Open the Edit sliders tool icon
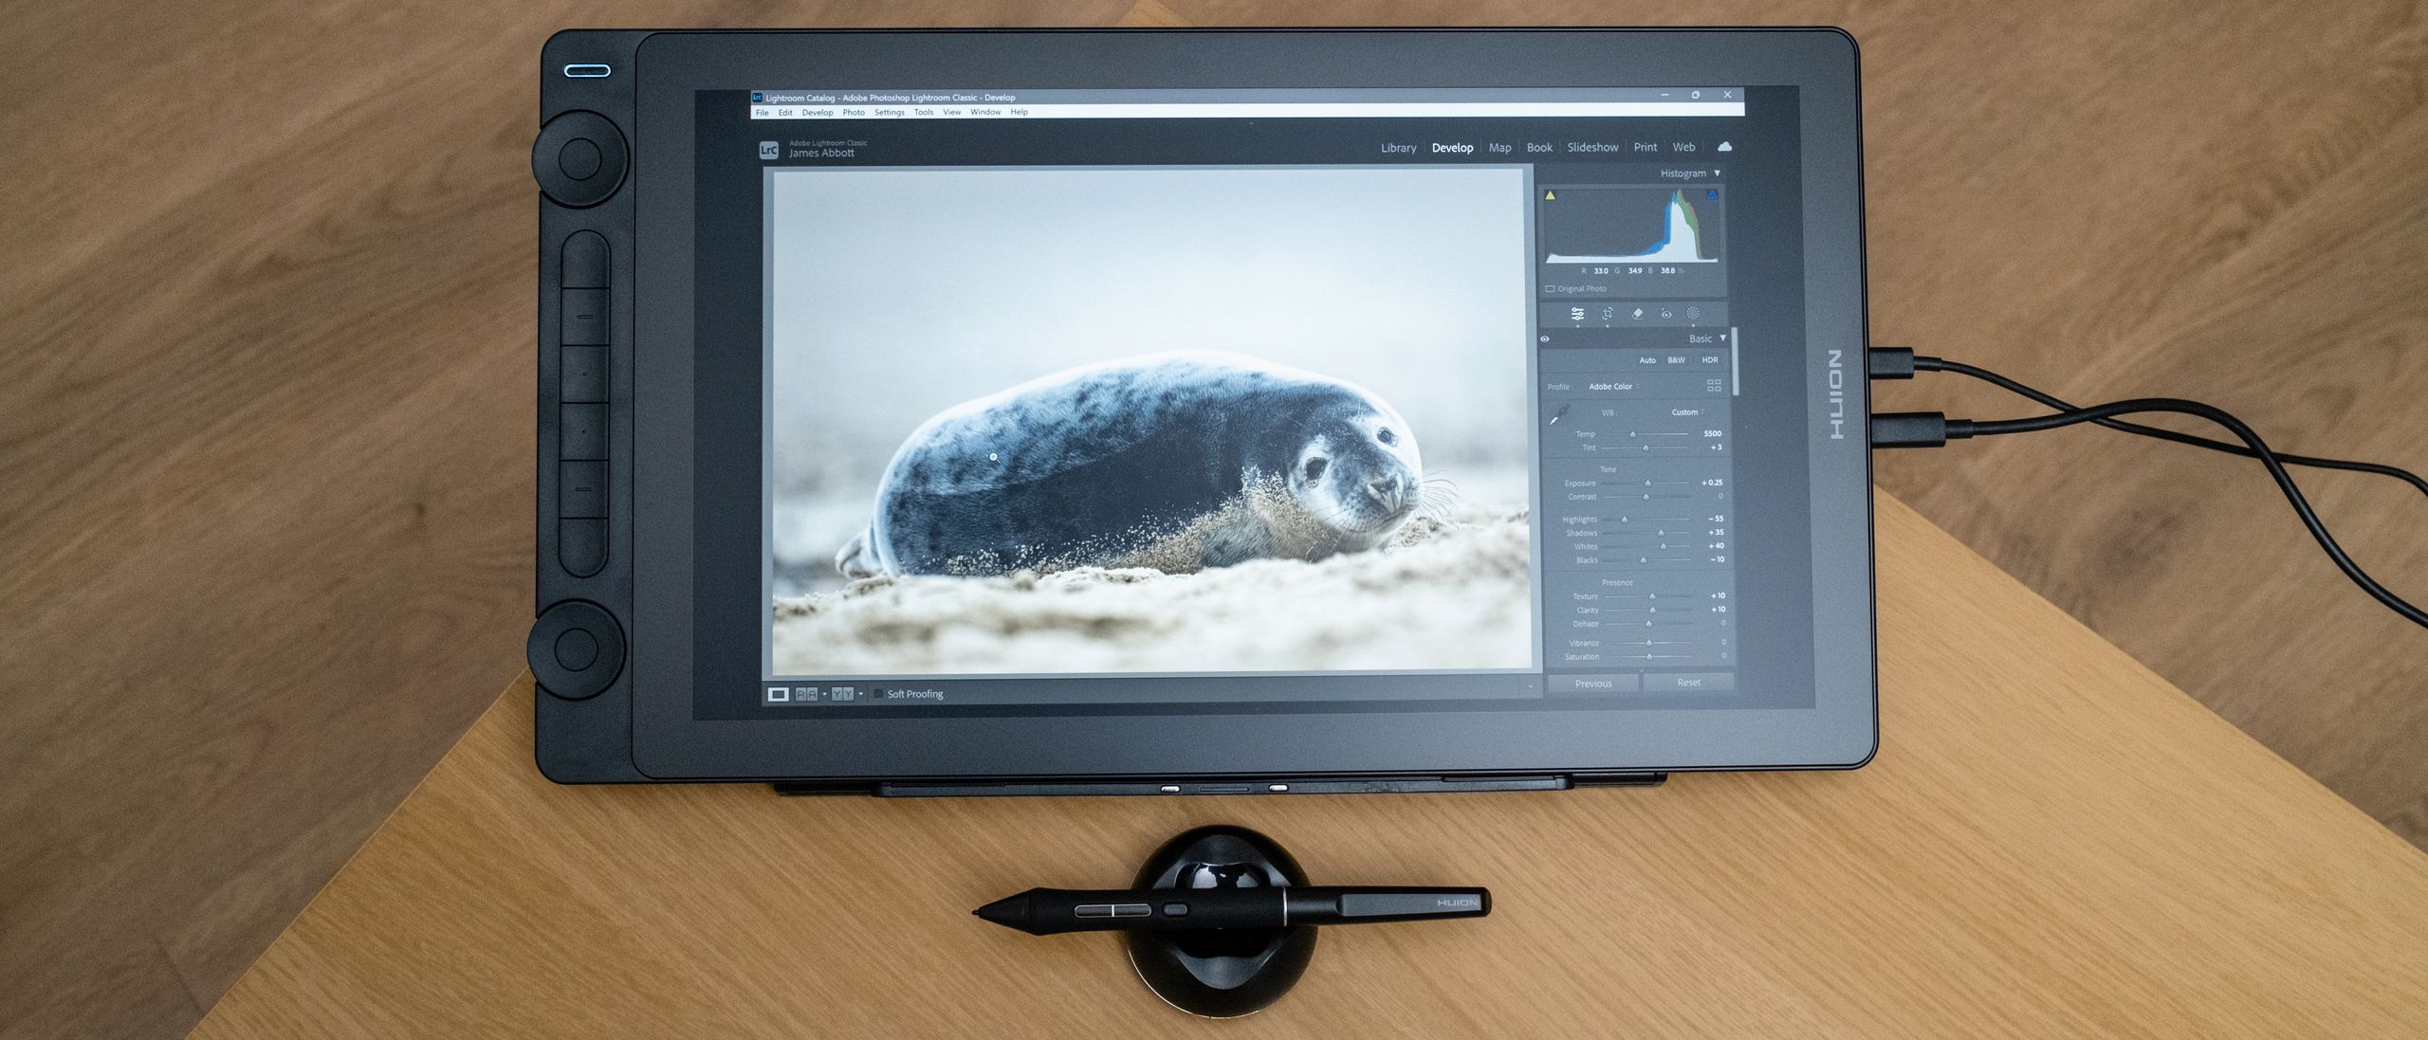Screen dimensions: 2428x1040 coord(1577,314)
